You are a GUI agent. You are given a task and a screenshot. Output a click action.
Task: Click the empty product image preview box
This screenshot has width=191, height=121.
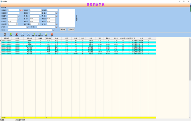click(67, 18)
